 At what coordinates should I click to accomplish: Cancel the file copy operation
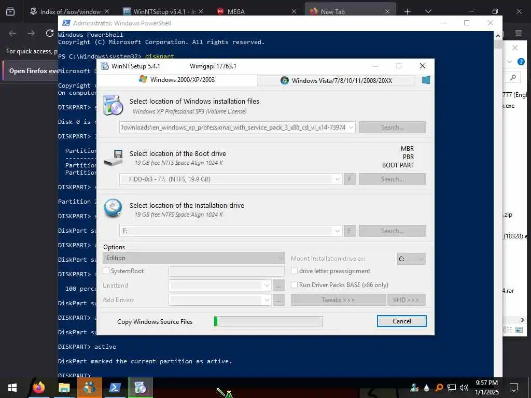click(402, 321)
